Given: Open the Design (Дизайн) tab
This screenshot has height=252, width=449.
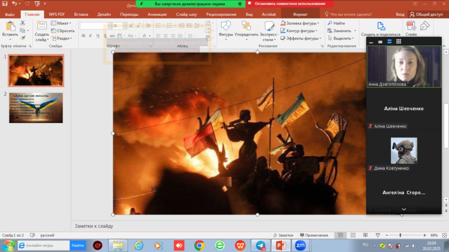Looking at the screenshot, I should (104, 15).
